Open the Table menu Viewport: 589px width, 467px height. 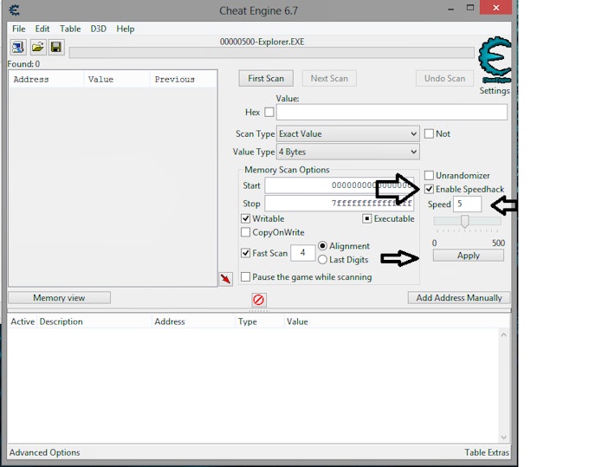pyautogui.click(x=70, y=29)
